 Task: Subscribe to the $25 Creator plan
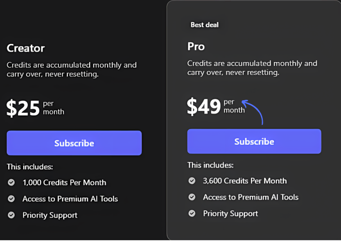click(74, 143)
